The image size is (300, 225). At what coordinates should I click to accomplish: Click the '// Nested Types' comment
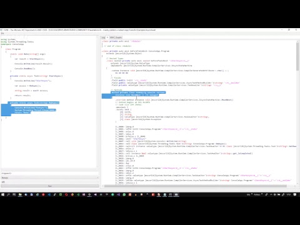pos(115,59)
